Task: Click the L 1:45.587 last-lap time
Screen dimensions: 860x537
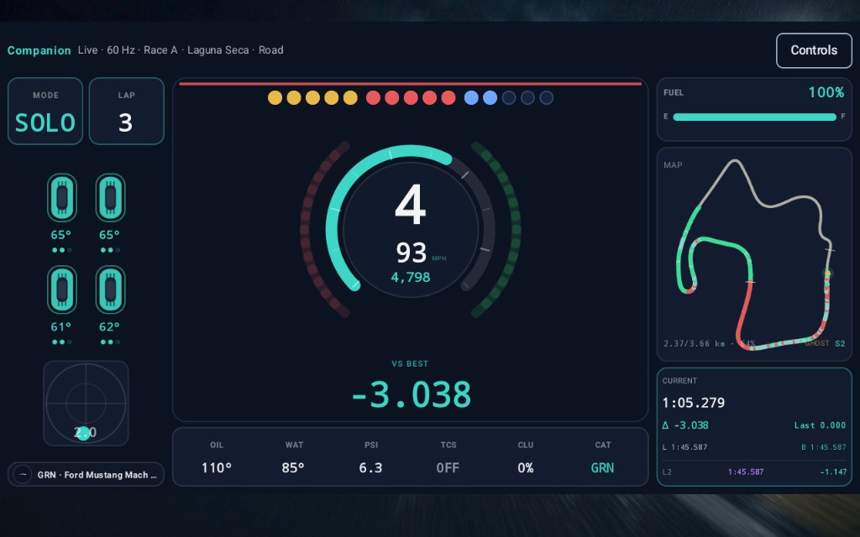Action: point(684,447)
